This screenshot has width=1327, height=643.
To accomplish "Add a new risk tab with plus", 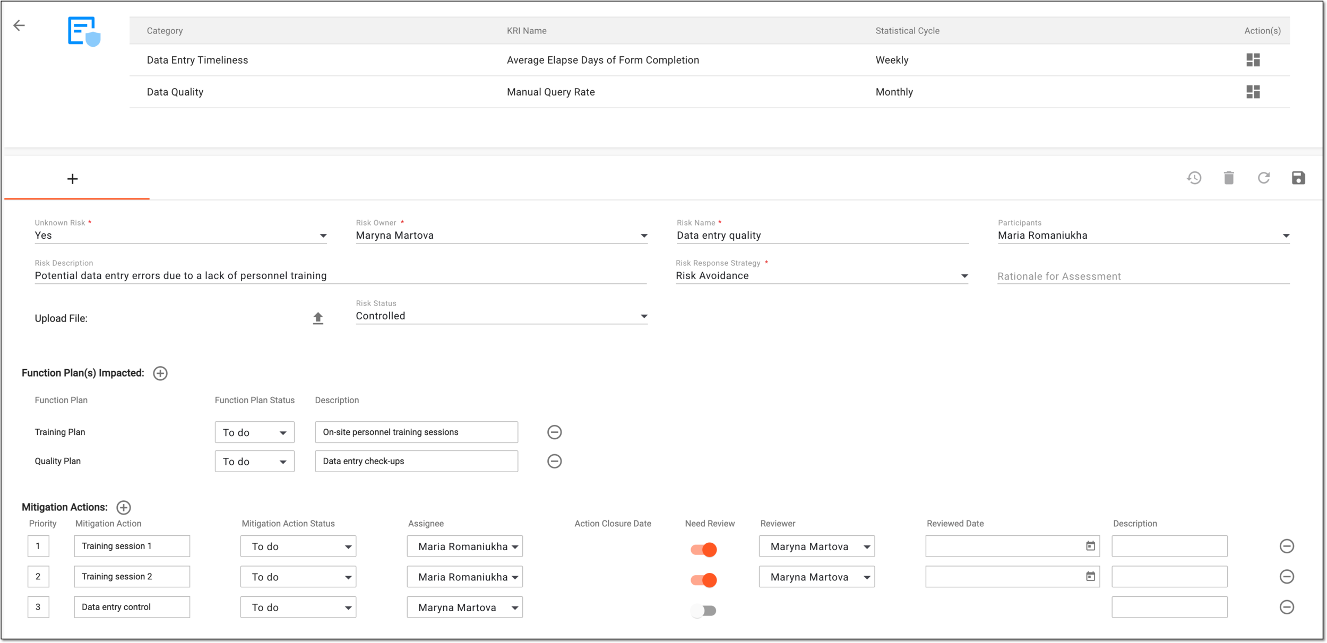I will pos(73,179).
